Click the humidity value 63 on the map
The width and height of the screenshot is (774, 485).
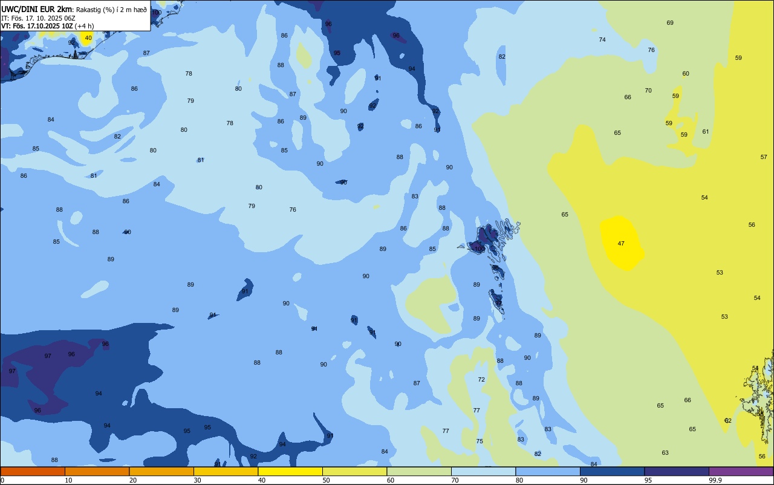pos(665,453)
